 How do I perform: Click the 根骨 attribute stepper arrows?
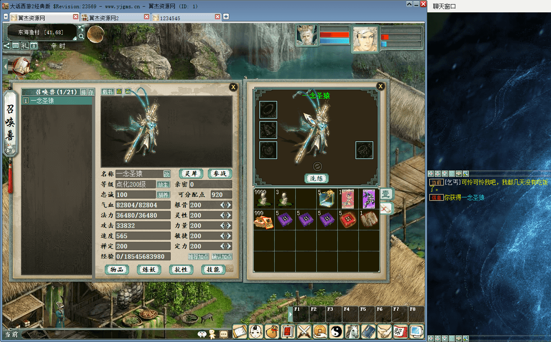tap(226, 205)
